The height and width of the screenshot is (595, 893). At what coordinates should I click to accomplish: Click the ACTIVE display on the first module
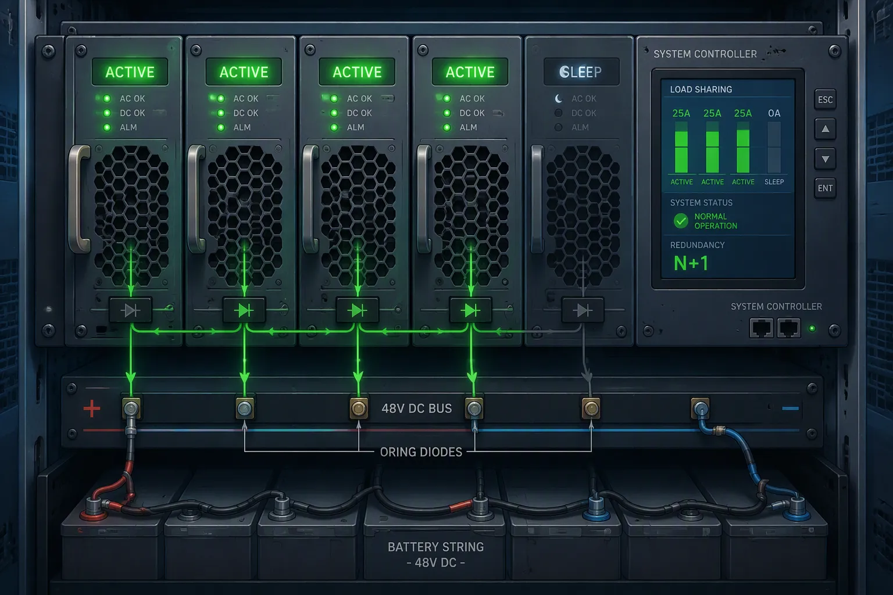click(x=130, y=72)
